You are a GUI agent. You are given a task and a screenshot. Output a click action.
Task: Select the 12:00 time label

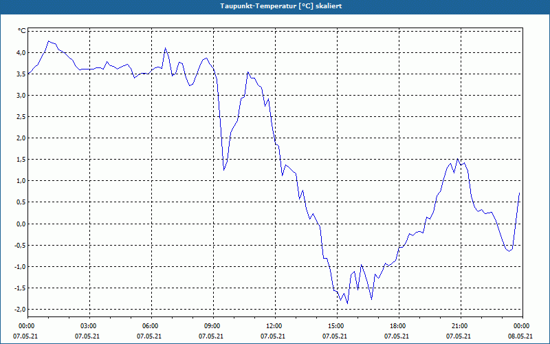pyautogui.click(x=273, y=326)
